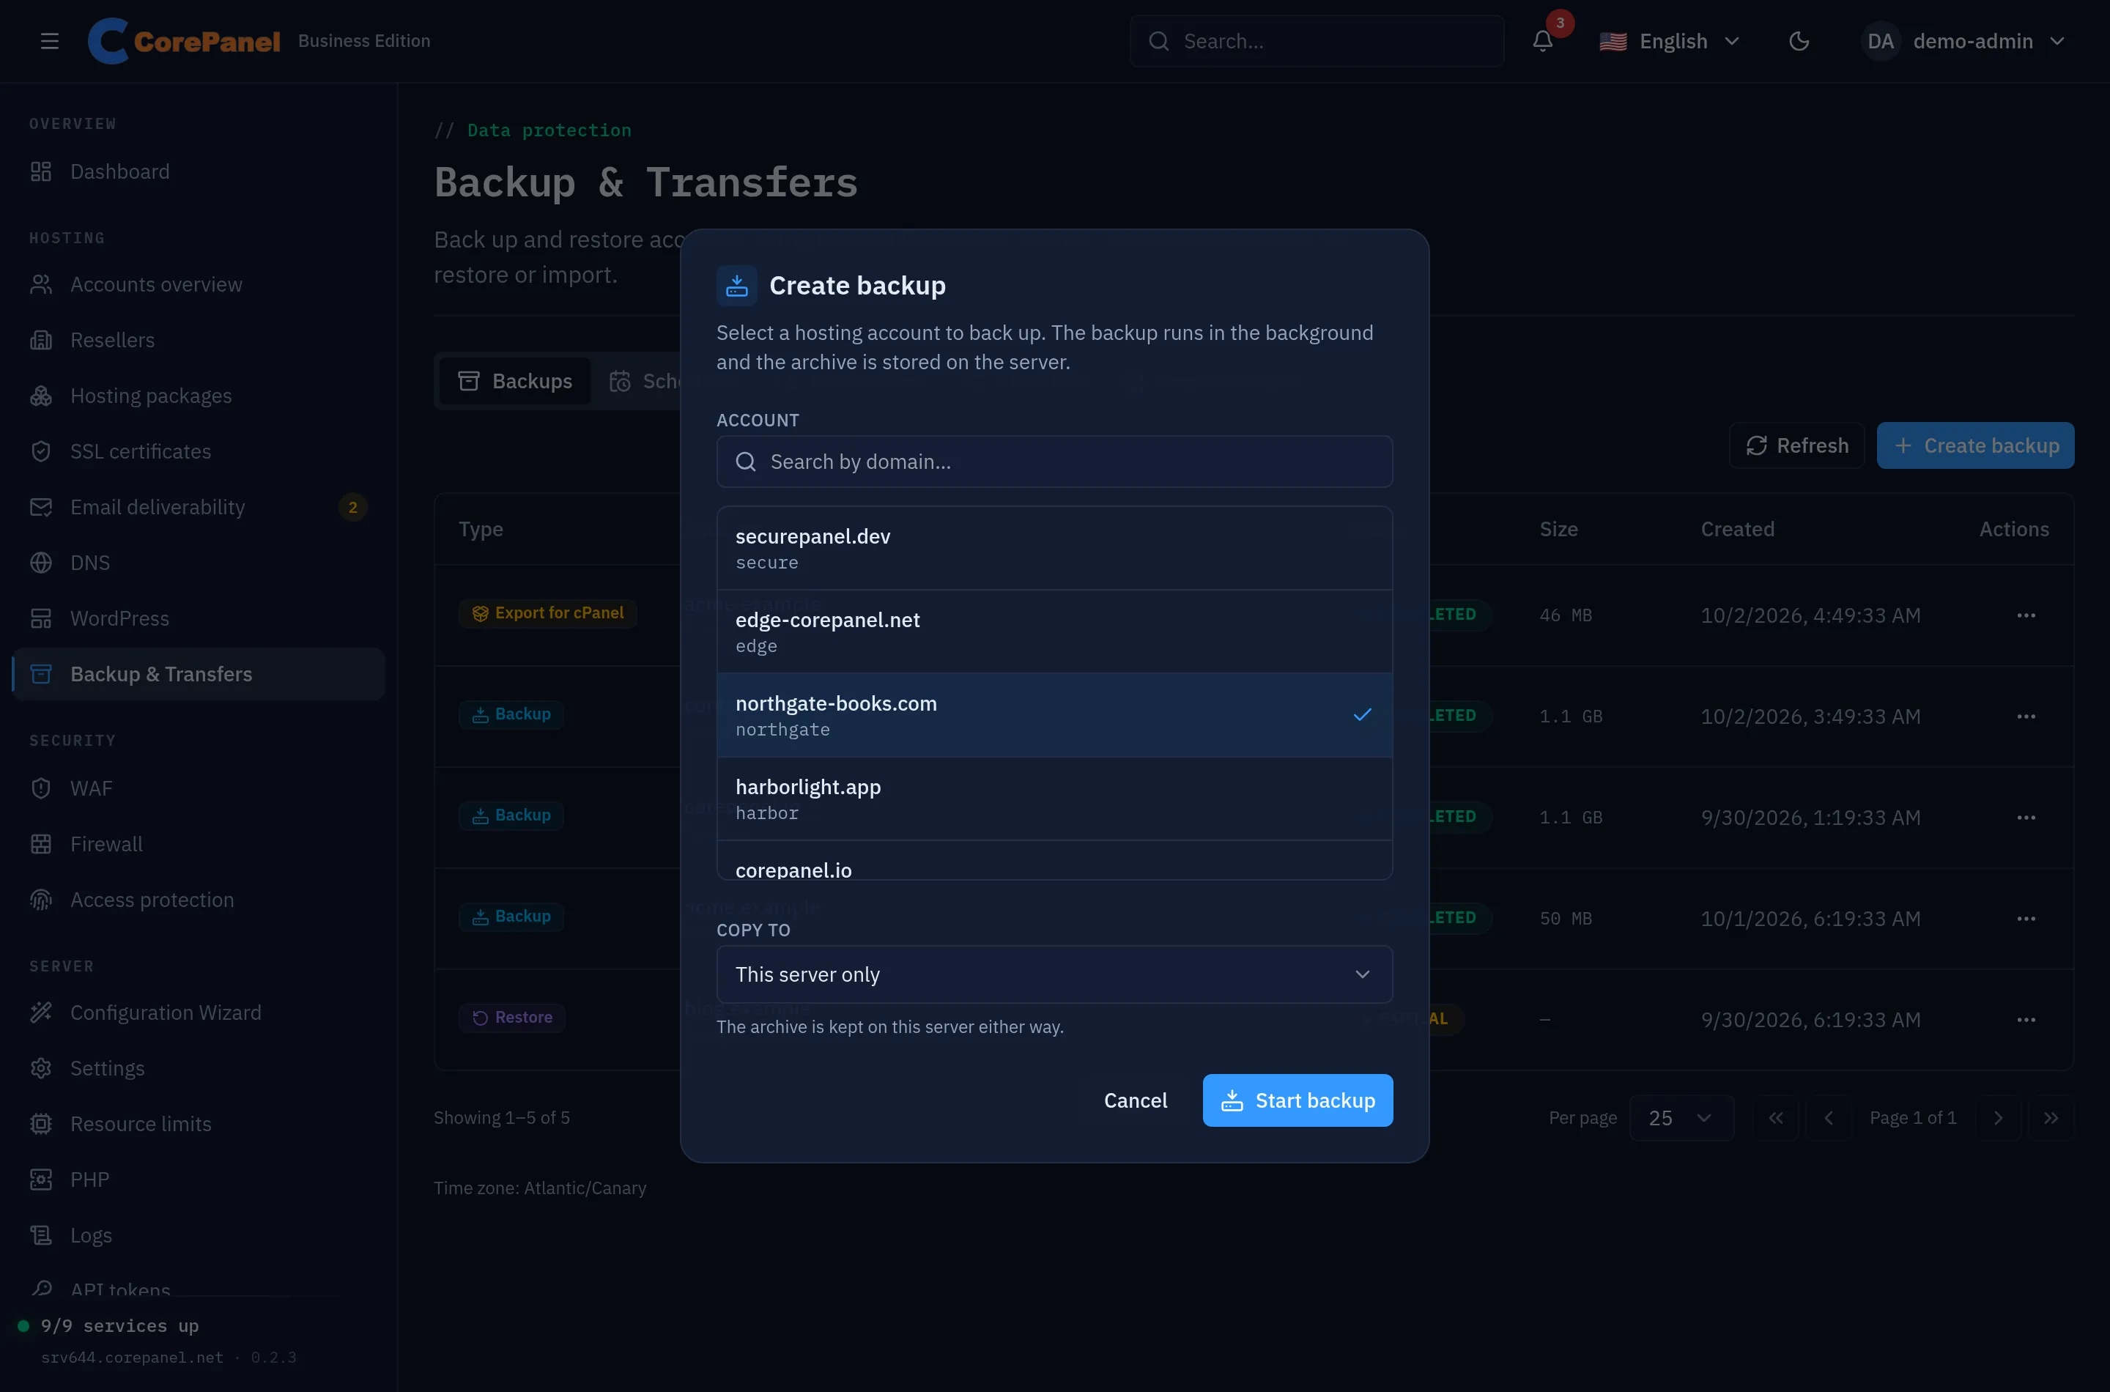Open Resource limits page
2110x1392 pixels.
click(199, 1124)
